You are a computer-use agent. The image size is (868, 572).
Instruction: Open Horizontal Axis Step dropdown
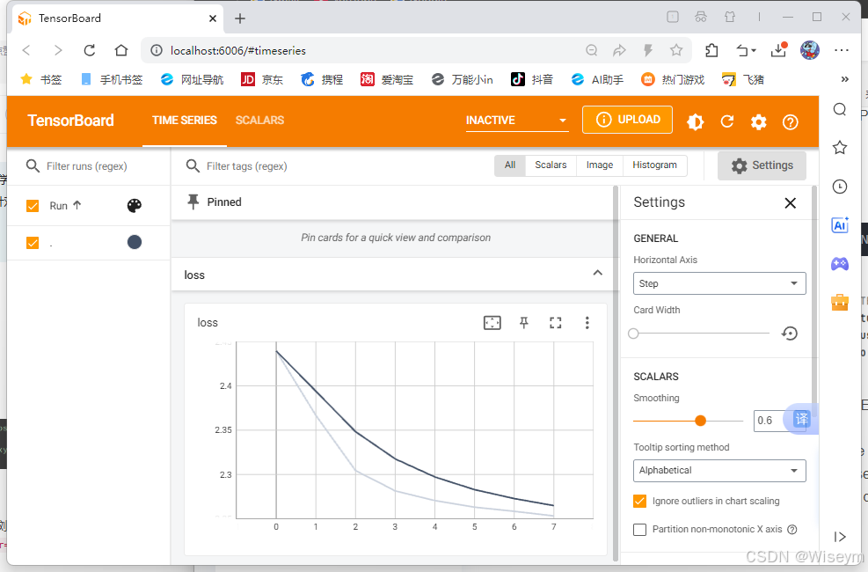719,283
